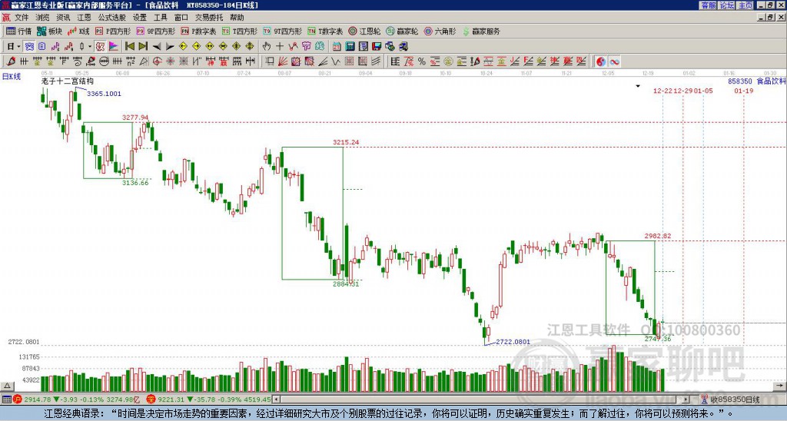Click the circle target drawing tool
The height and width of the screenshot is (421, 787).
[x=157, y=61]
